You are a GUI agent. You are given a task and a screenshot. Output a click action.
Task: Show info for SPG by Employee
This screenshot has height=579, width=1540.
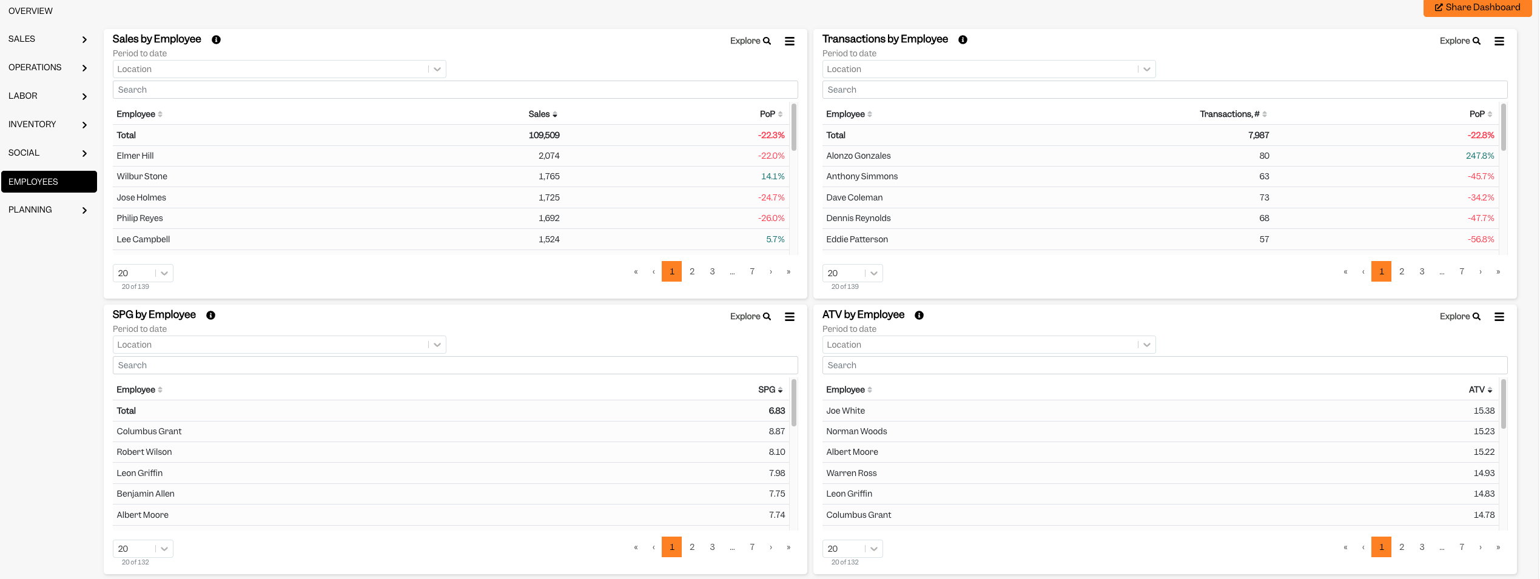coord(210,315)
